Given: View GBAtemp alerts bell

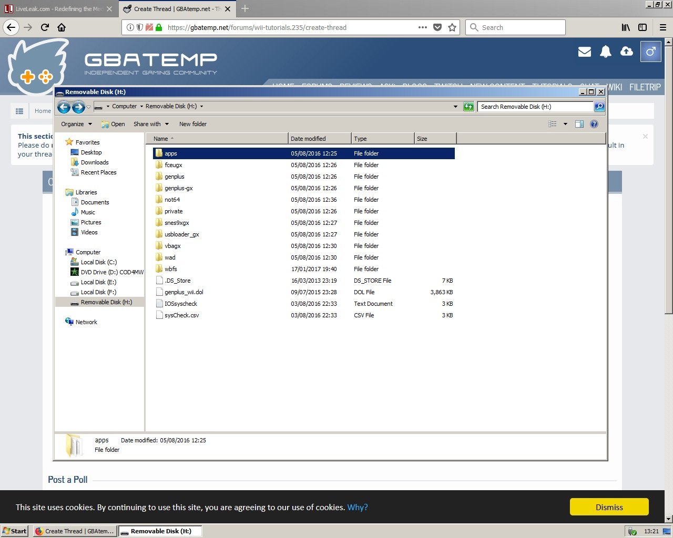Looking at the screenshot, I should point(606,51).
